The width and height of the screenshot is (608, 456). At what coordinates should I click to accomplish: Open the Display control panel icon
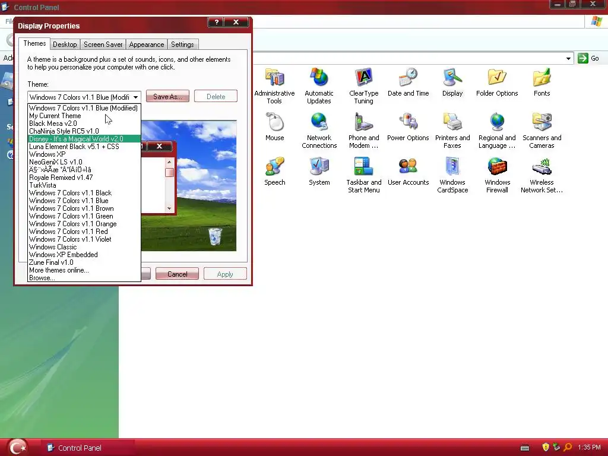(x=452, y=77)
